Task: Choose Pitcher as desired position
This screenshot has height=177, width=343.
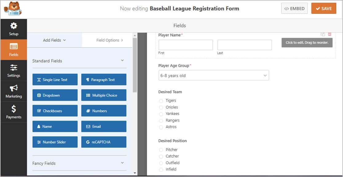Action: (161, 149)
